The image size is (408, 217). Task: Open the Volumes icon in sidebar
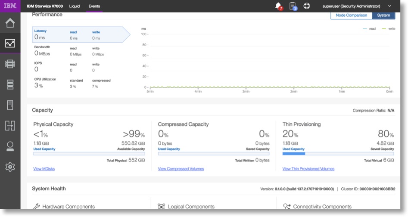(10, 84)
